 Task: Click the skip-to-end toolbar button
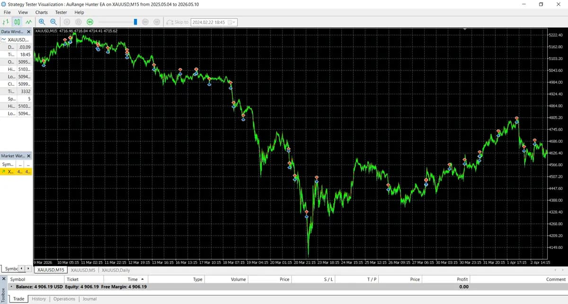pyautogui.click(x=157, y=22)
